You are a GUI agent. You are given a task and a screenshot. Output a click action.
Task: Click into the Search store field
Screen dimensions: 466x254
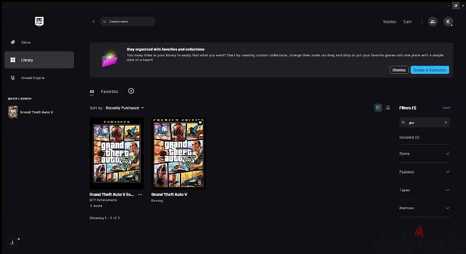tap(128, 22)
